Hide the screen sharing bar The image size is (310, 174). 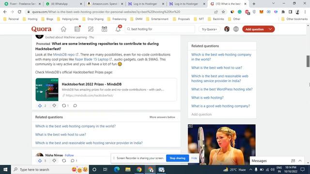point(194,158)
